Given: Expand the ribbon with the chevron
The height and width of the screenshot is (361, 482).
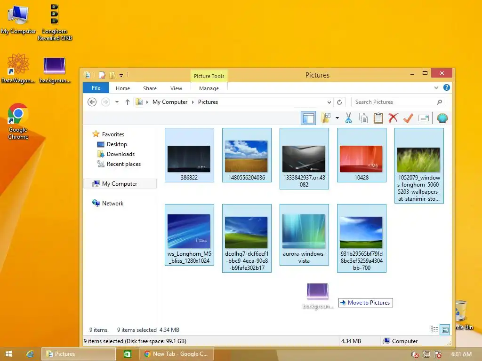Looking at the screenshot, I should click(x=436, y=88).
